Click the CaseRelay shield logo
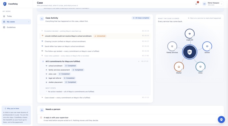 [x=5, y=4]
